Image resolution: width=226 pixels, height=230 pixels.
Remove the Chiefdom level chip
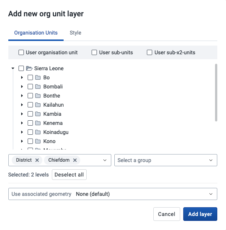coord(75,160)
